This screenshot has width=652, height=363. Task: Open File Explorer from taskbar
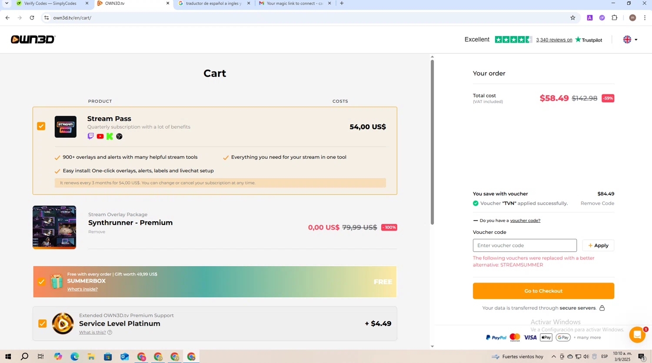(91, 356)
